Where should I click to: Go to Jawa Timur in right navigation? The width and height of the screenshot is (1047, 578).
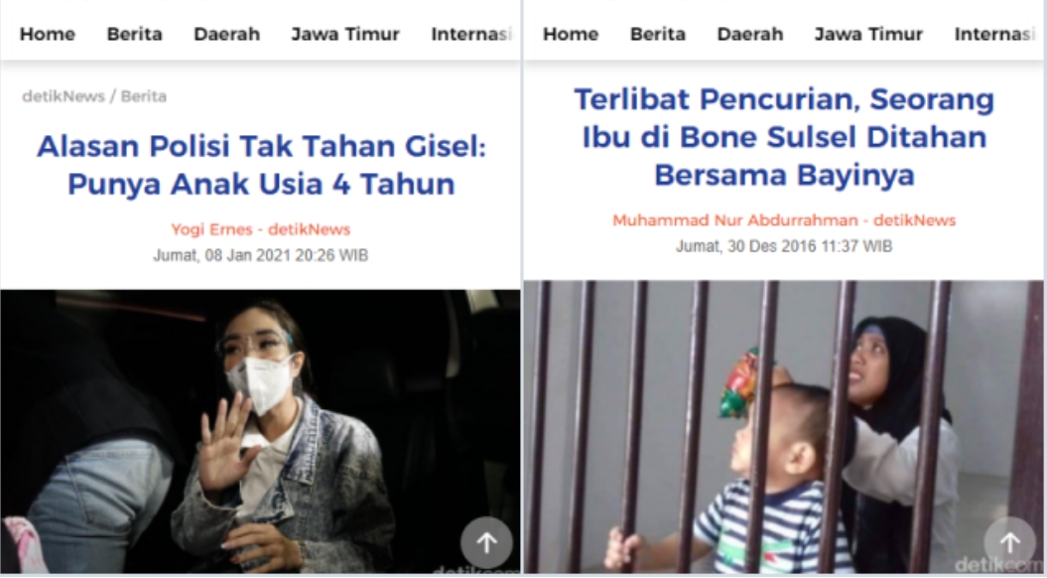pyautogui.click(x=868, y=34)
